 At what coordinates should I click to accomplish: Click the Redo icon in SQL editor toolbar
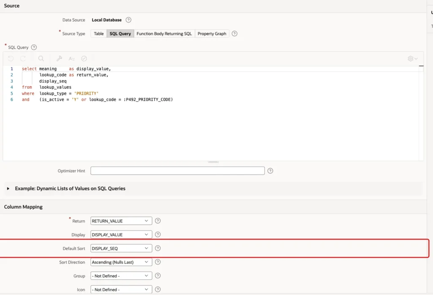23,58
